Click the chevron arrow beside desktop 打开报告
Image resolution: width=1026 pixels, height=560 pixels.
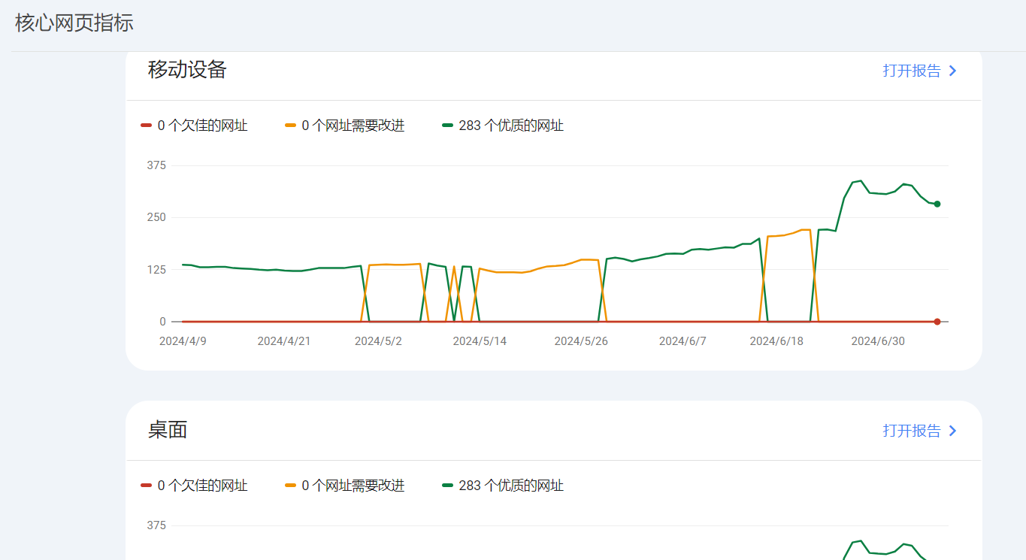(x=952, y=431)
